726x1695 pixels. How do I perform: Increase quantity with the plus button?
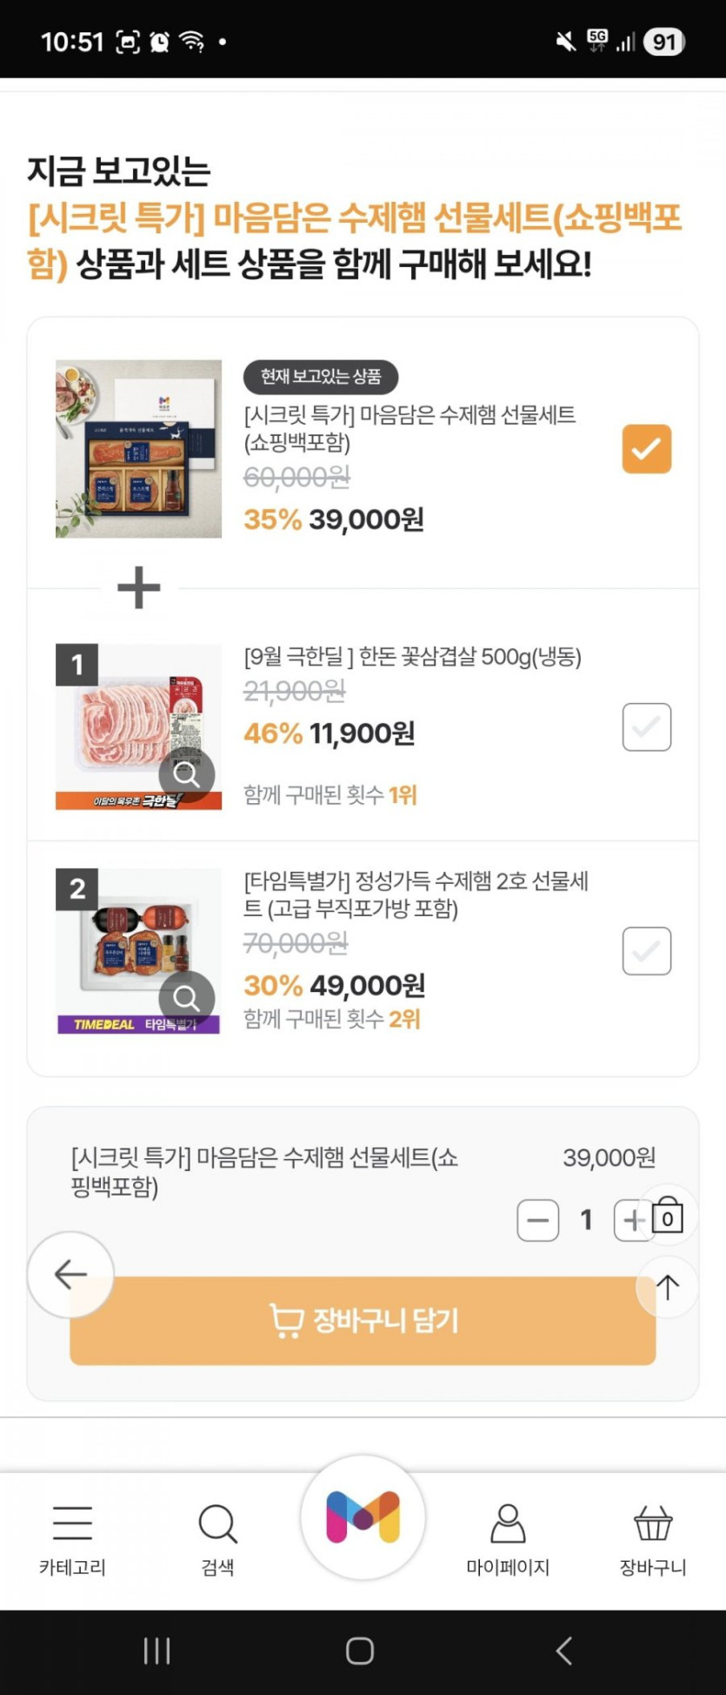[x=629, y=1220]
